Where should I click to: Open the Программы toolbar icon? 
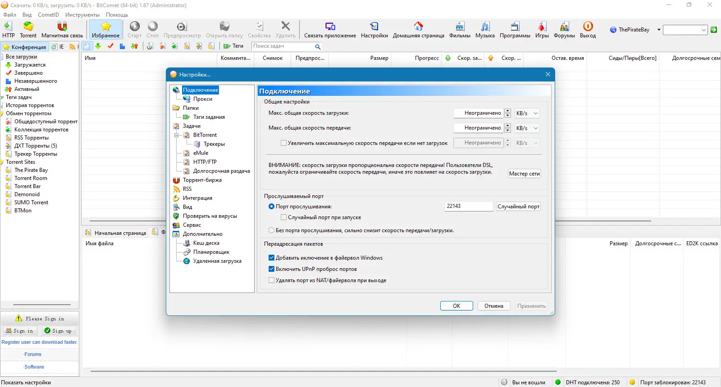point(515,30)
